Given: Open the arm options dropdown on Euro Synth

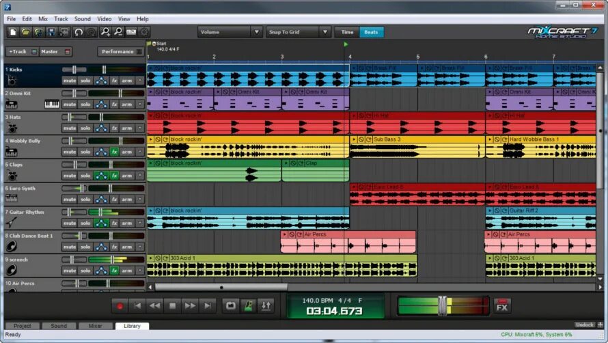Looking at the screenshot, I should pyautogui.click(x=140, y=199).
